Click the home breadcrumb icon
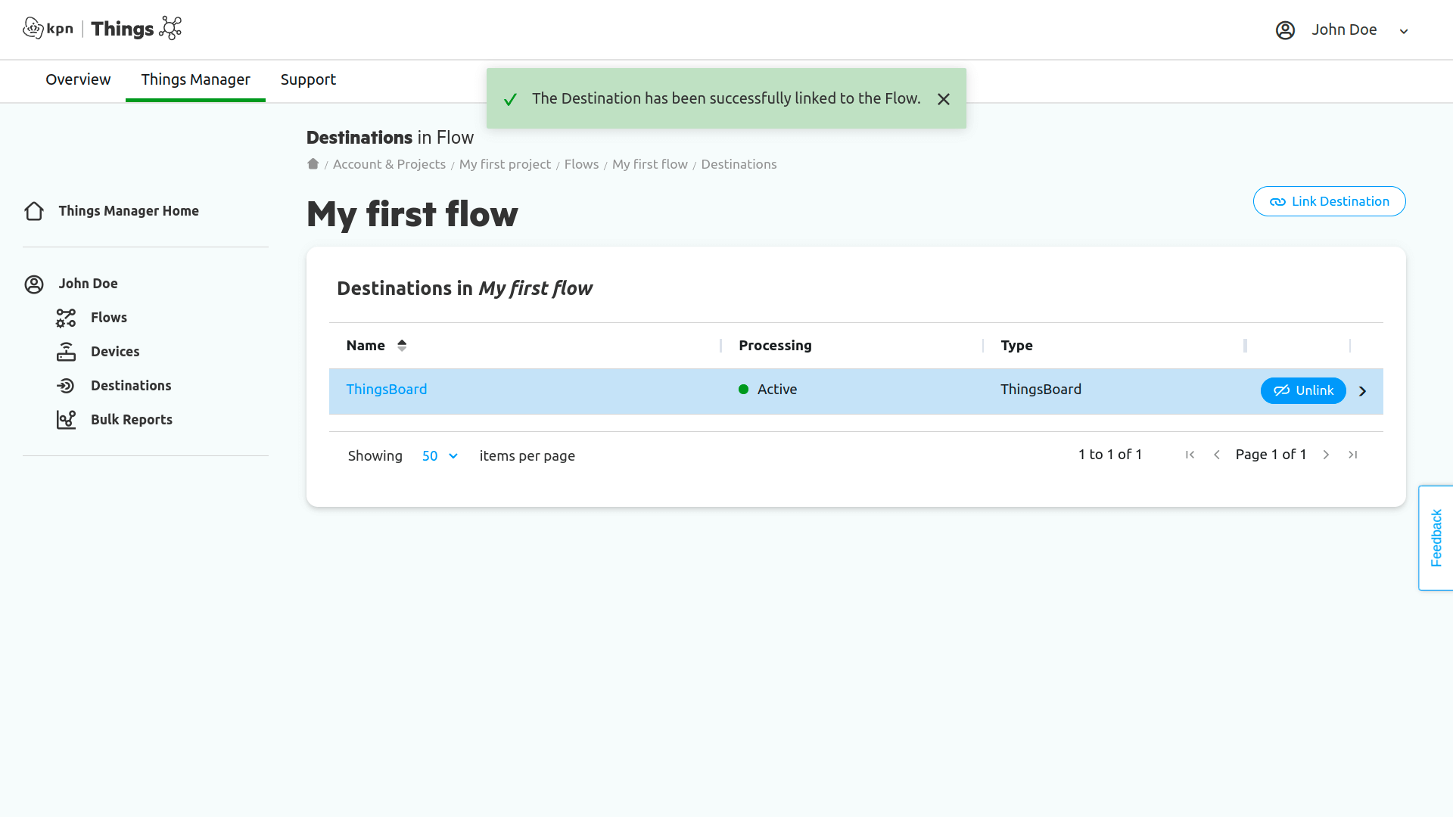1453x817 pixels. 313,164
